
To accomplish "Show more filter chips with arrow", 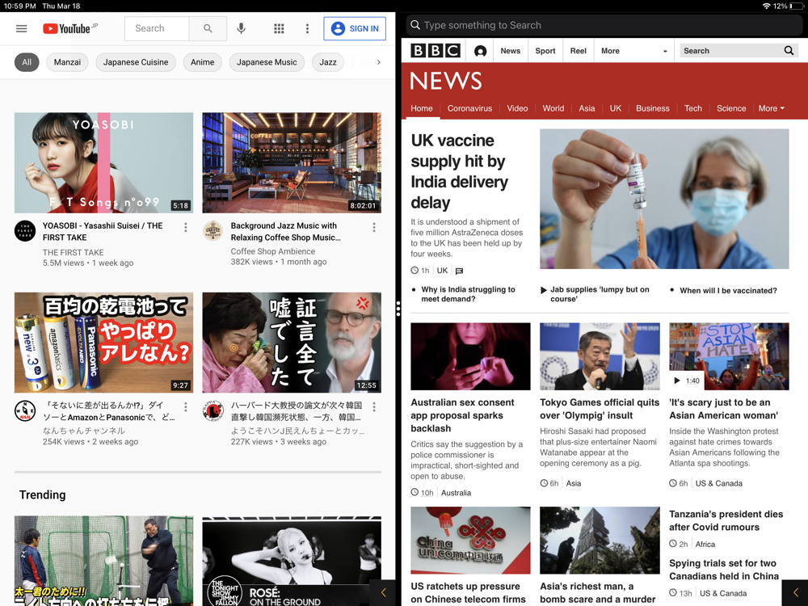I will pos(379,62).
